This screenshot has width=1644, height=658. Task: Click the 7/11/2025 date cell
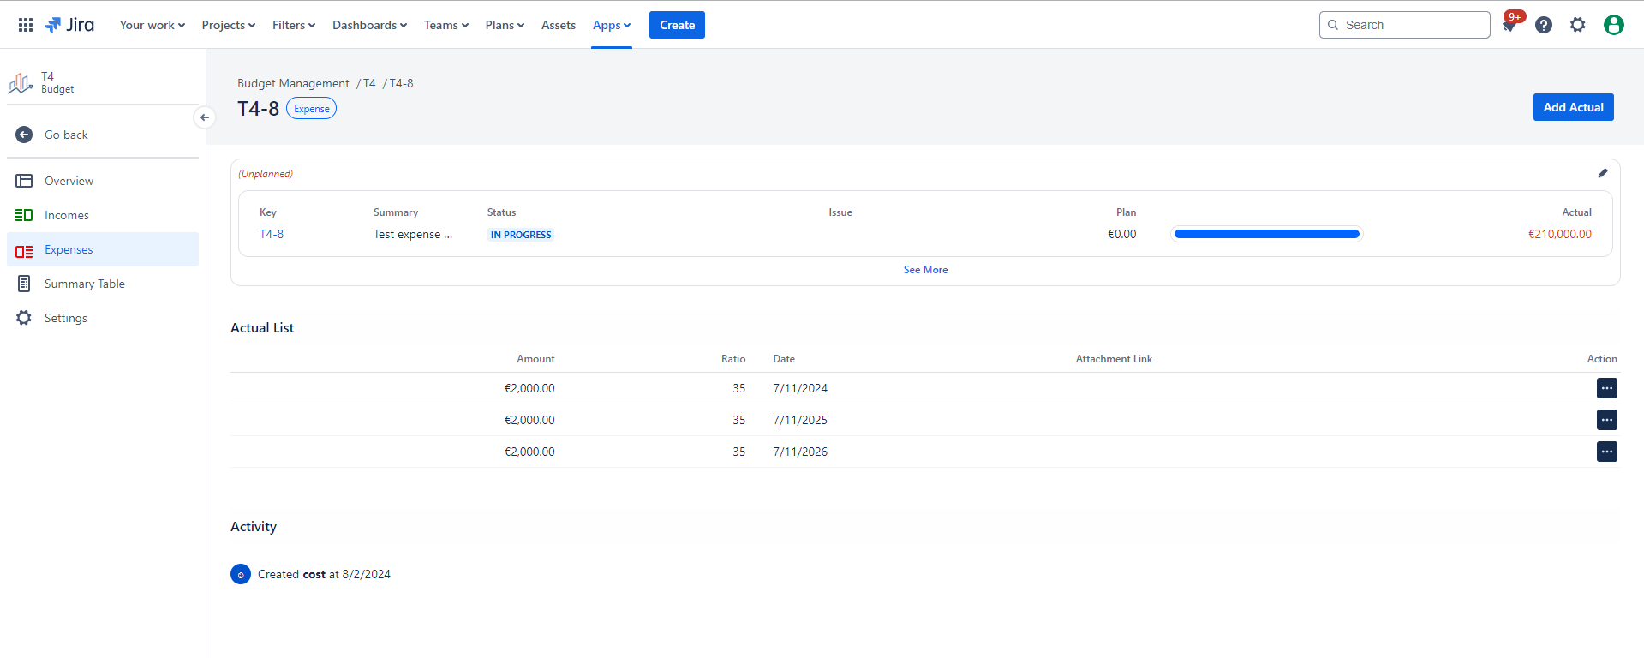[800, 420]
